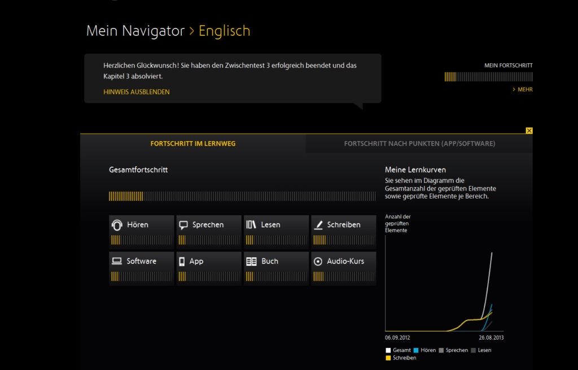Click the speech bubble Sprechen icon
This screenshot has width=578, height=370.
pyautogui.click(x=183, y=224)
